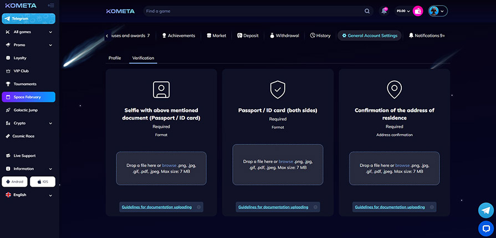Browse for a selfie document file
The image size is (496, 238).
tap(169, 165)
